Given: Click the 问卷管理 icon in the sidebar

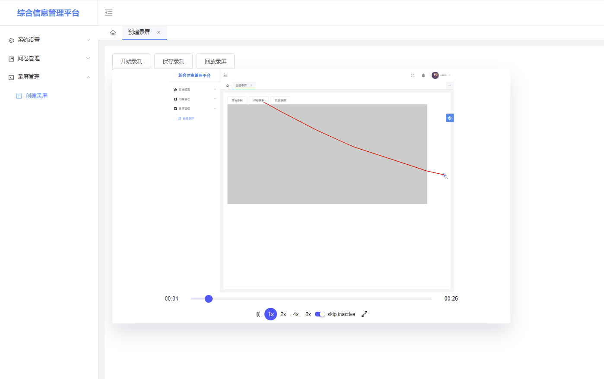Looking at the screenshot, I should click(10, 58).
